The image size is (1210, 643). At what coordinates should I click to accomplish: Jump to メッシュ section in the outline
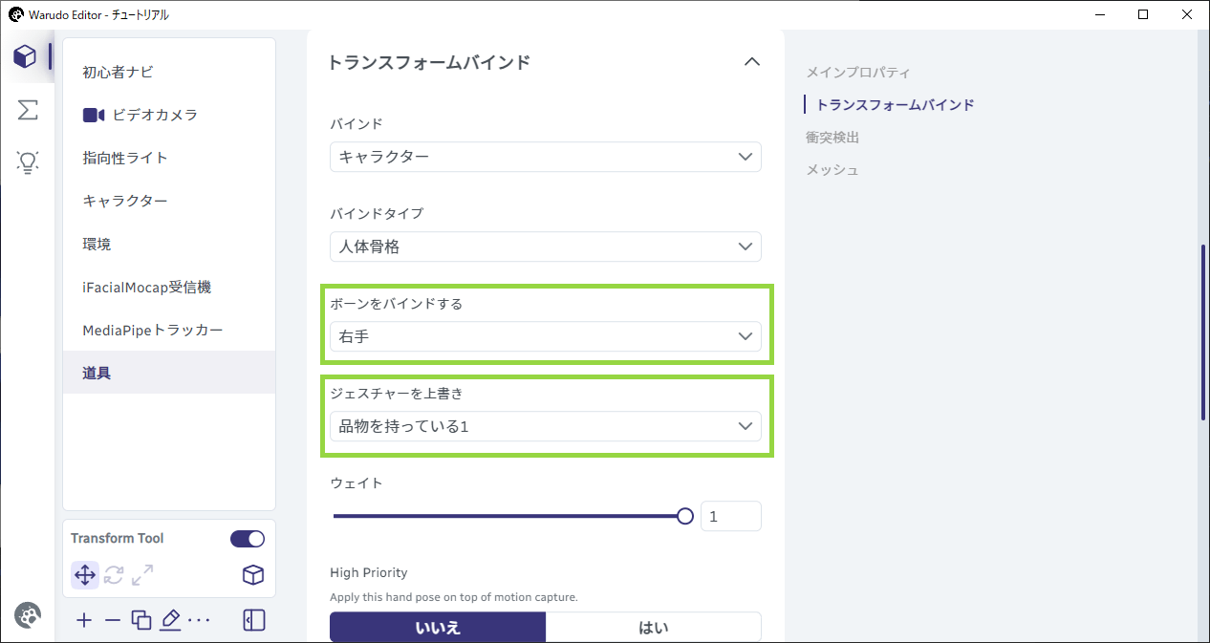coord(832,170)
